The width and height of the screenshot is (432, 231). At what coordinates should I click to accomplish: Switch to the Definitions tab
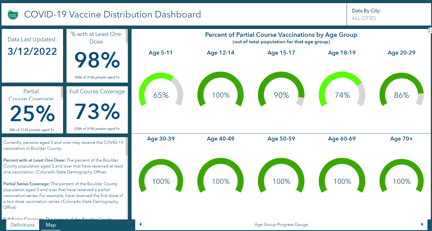point(23,225)
